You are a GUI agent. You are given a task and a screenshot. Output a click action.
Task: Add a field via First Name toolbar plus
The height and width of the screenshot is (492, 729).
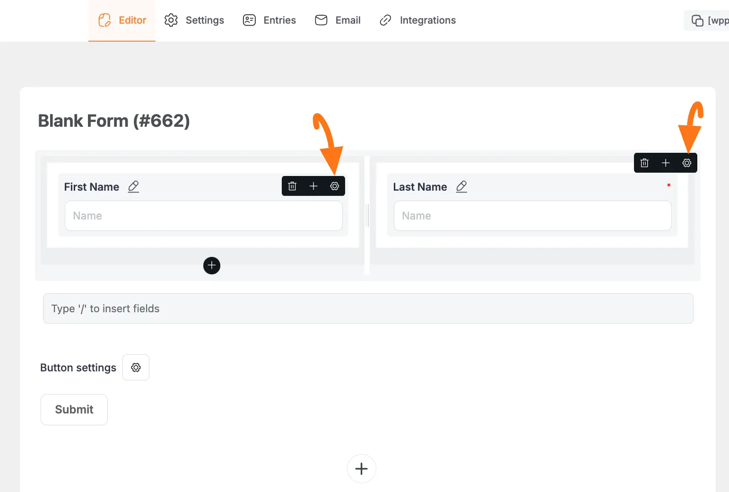pos(313,186)
